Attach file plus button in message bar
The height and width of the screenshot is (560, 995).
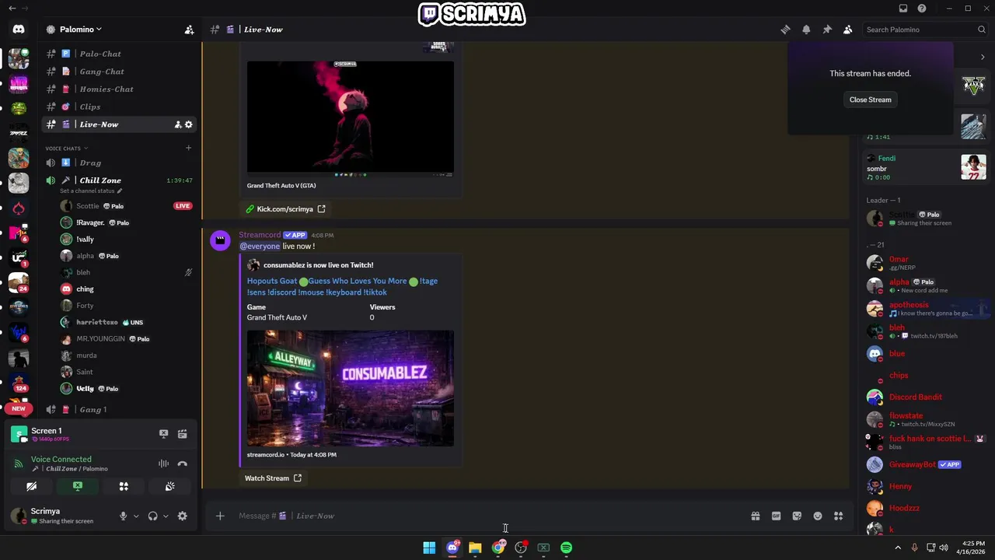(x=220, y=516)
